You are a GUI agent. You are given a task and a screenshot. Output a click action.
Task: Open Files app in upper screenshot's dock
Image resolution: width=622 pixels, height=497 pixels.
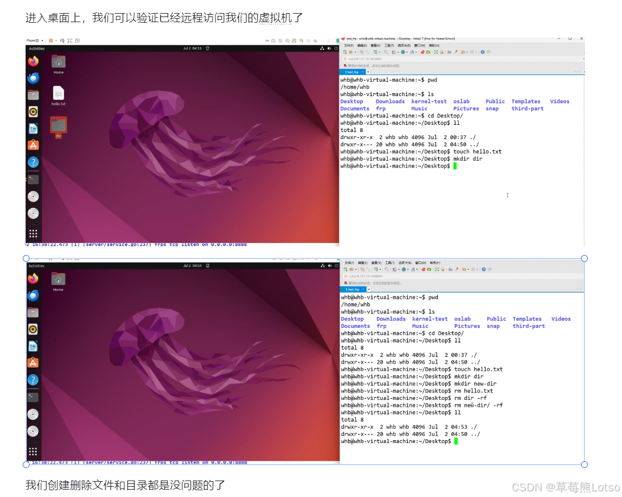(x=34, y=95)
